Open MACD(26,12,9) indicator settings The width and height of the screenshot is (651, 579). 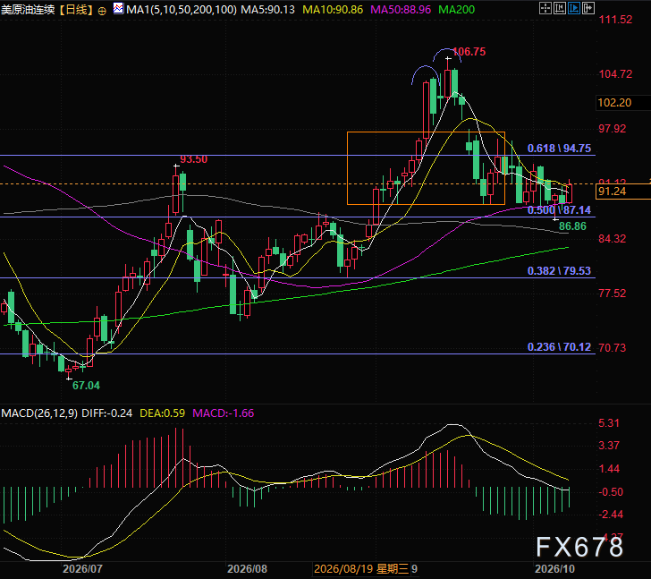pyautogui.click(x=39, y=413)
